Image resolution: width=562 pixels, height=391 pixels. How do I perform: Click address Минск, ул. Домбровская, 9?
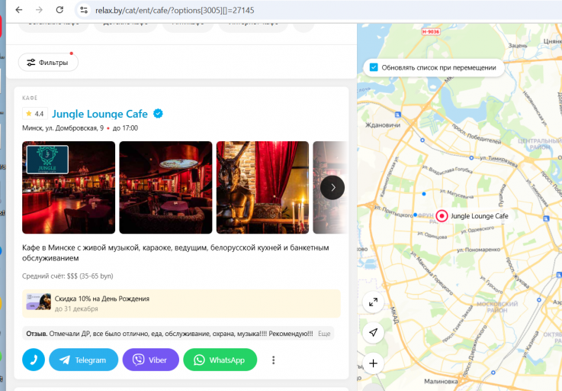coord(63,128)
